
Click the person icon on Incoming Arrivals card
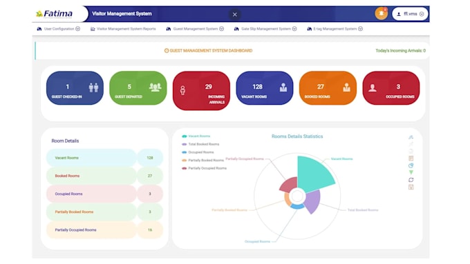tap(182, 90)
